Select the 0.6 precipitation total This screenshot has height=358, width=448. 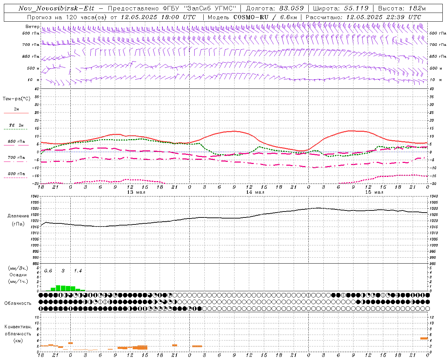(x=48, y=271)
